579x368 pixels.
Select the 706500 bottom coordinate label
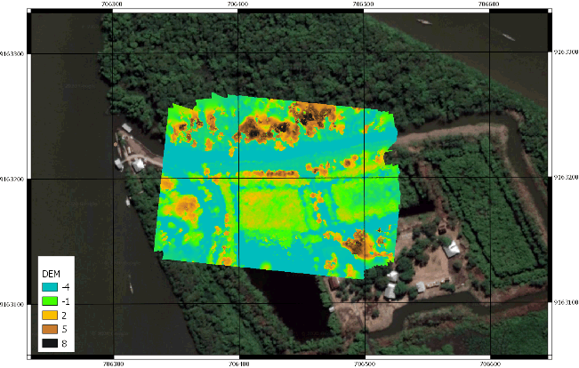coord(364,363)
